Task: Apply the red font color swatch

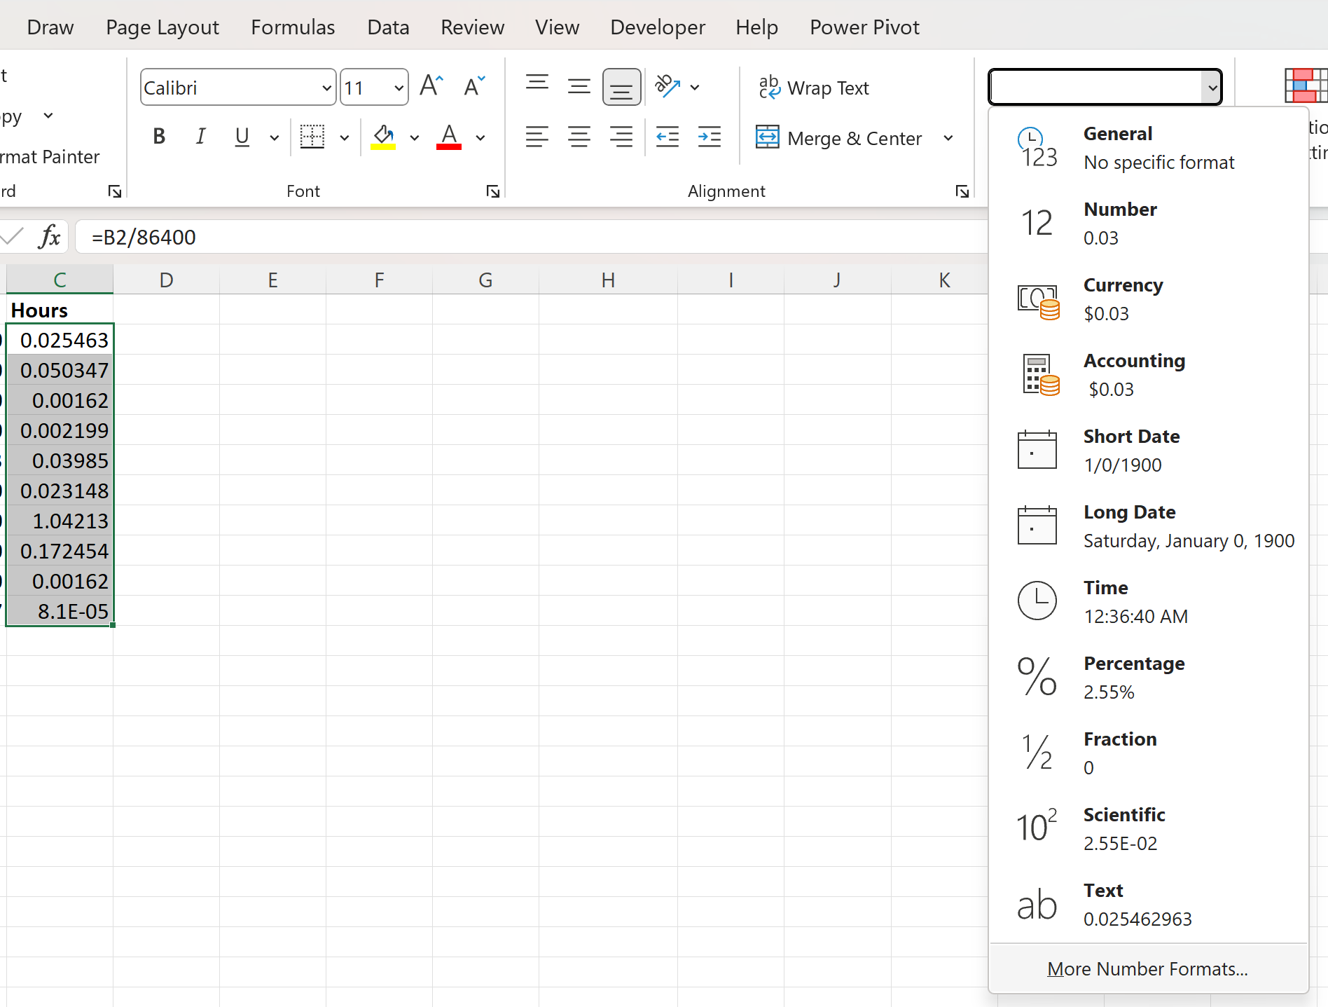Action: (x=449, y=137)
